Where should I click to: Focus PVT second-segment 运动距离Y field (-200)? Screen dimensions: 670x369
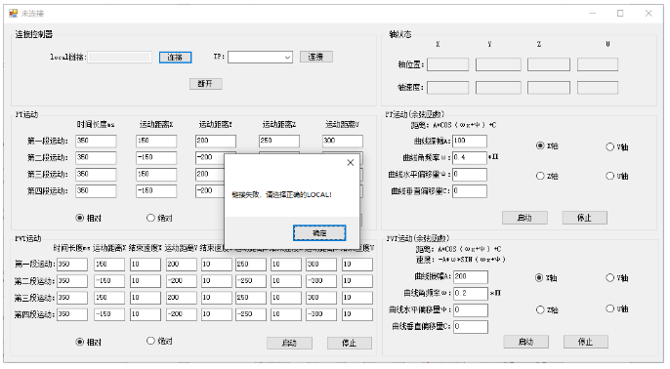(x=182, y=281)
